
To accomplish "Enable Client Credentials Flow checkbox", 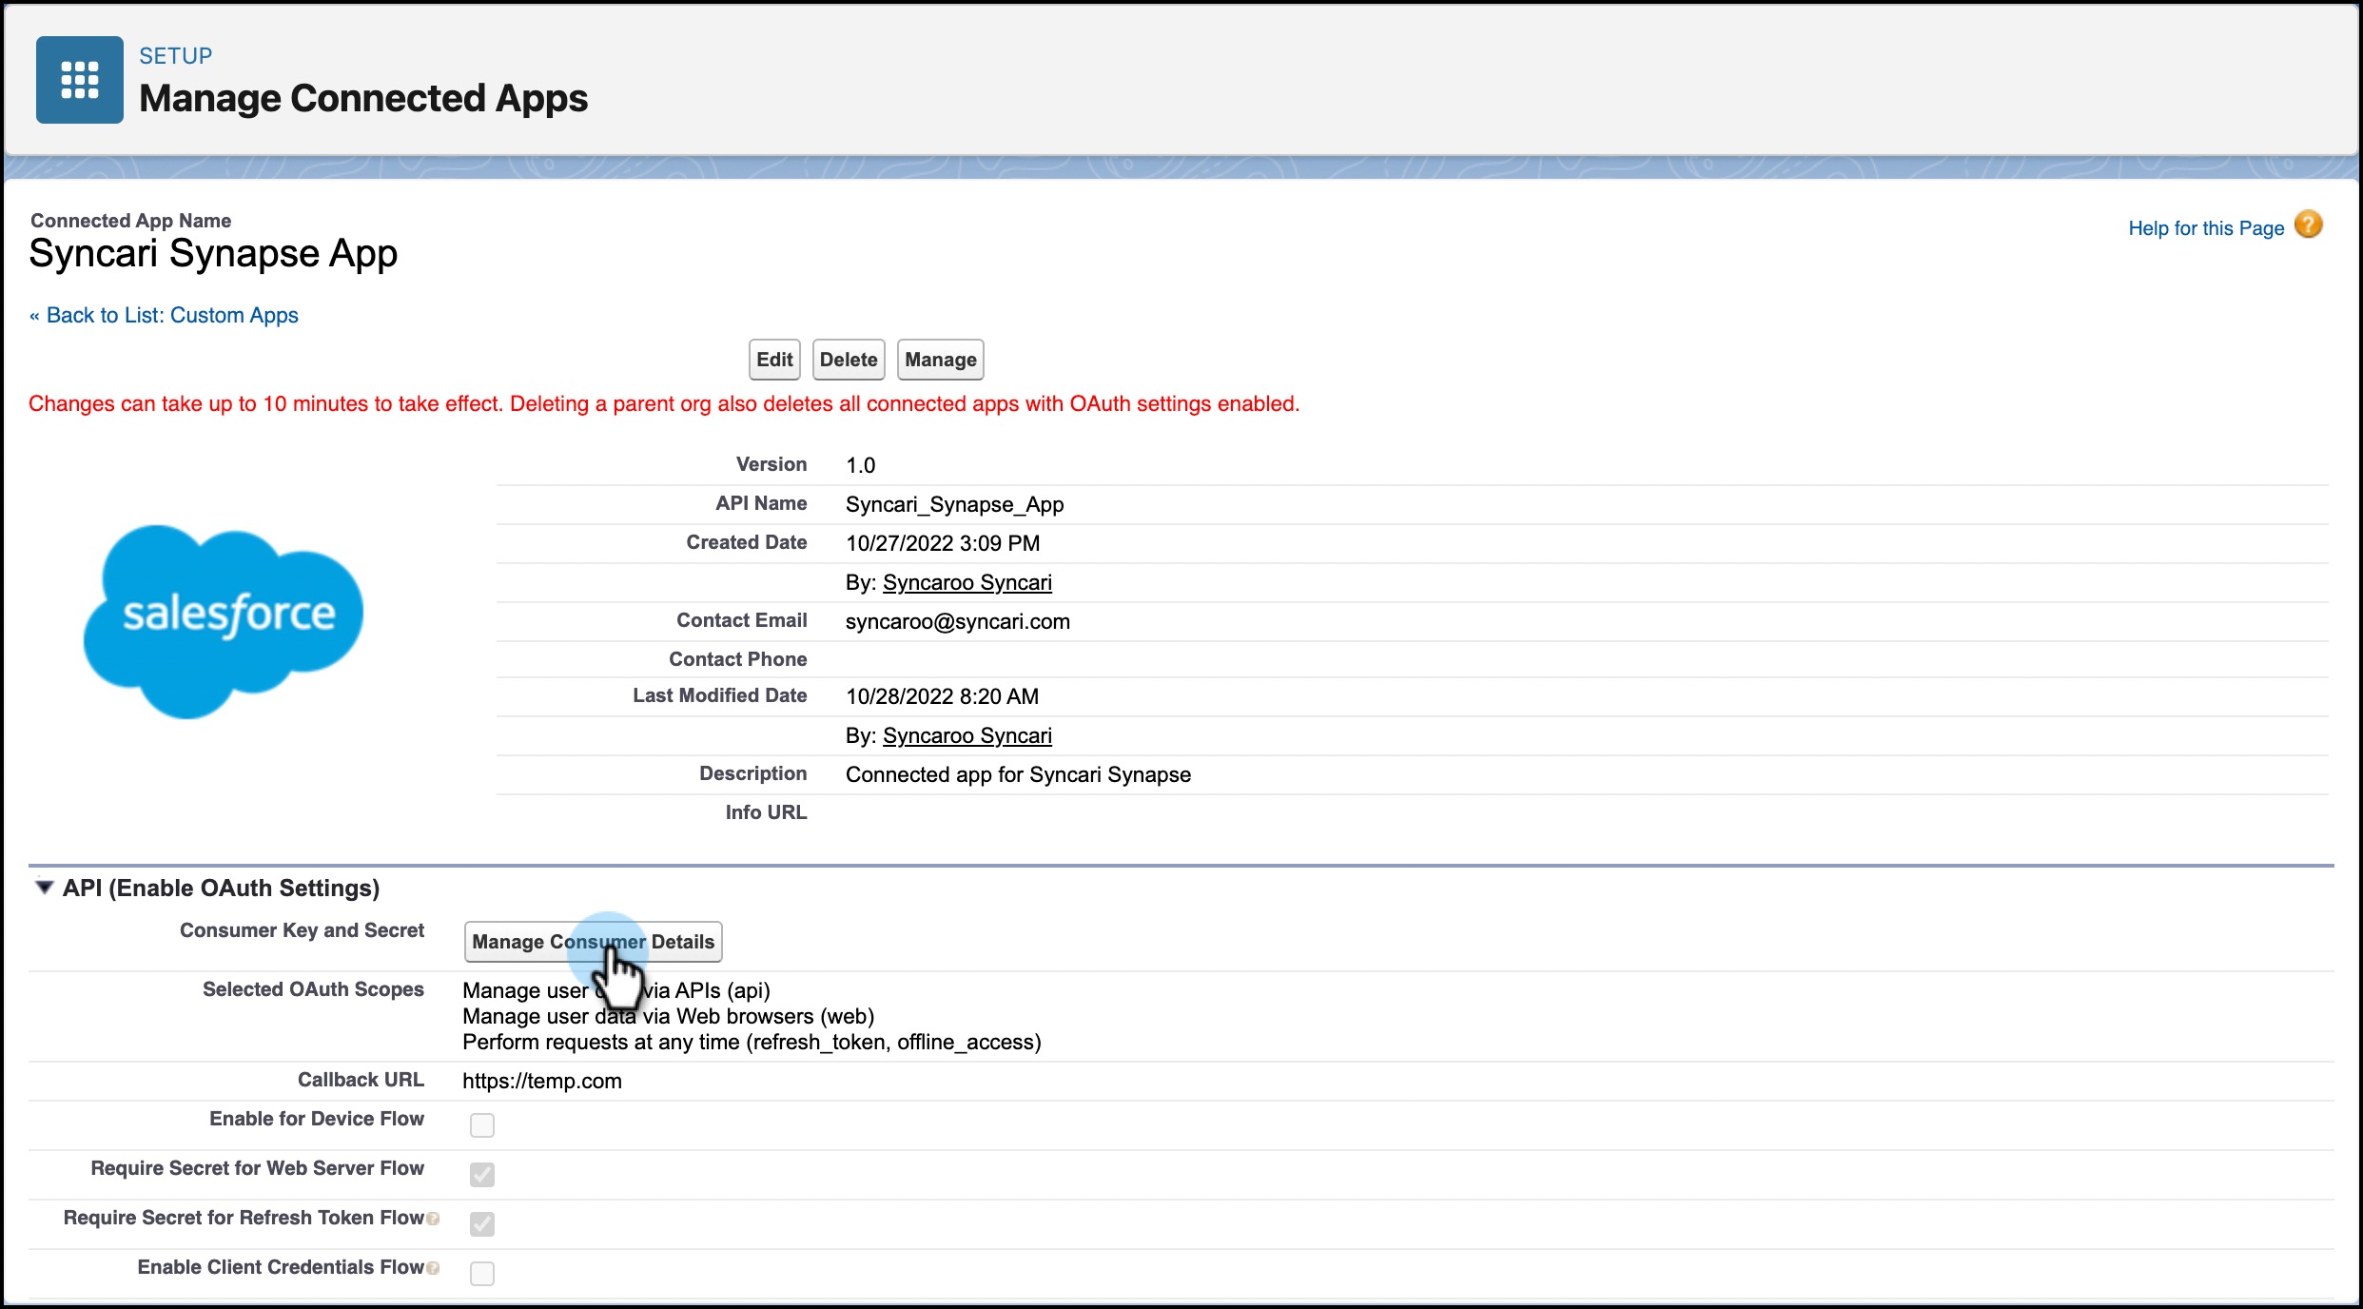I will [x=482, y=1274].
